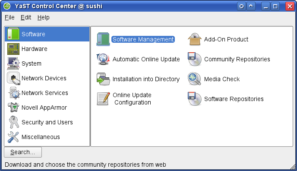Open Automatic Online Update globe icon
The width and height of the screenshot is (297, 171).
pos(103,59)
